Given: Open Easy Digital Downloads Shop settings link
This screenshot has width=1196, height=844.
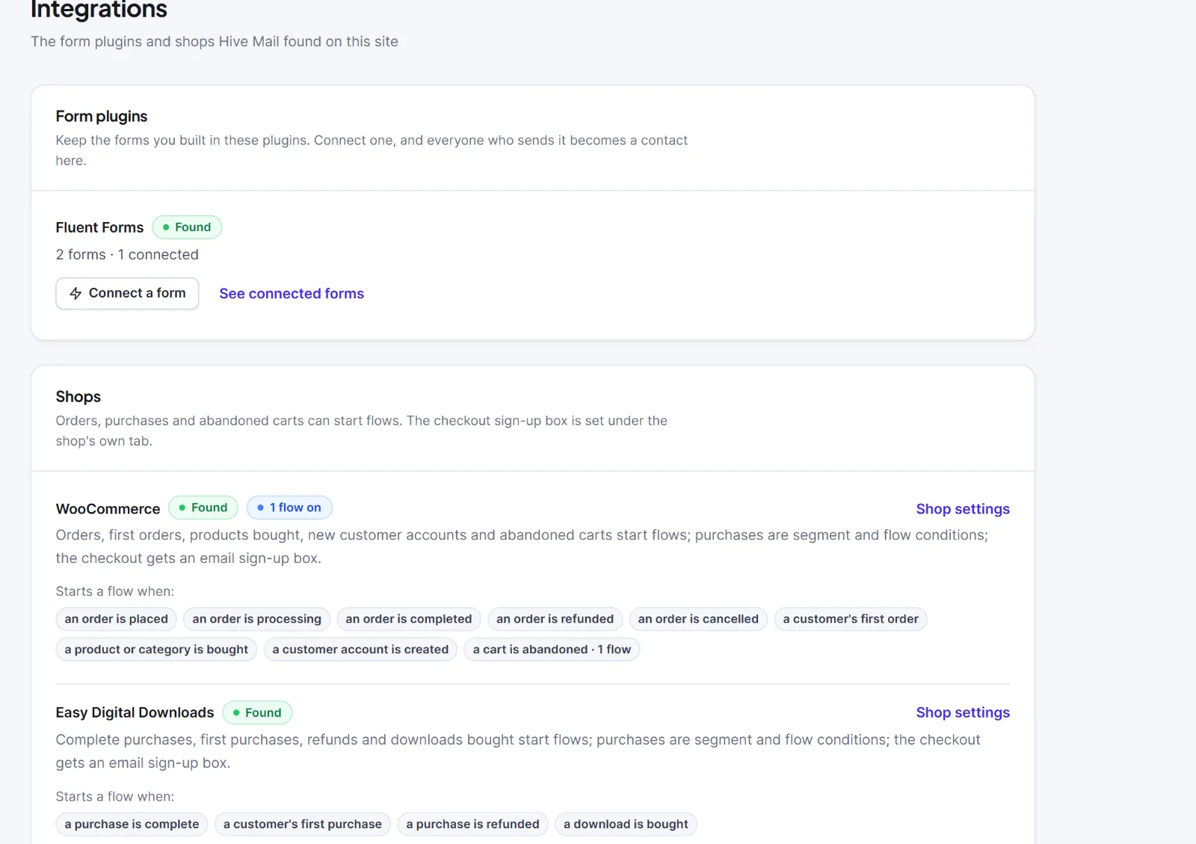Looking at the screenshot, I should point(963,712).
